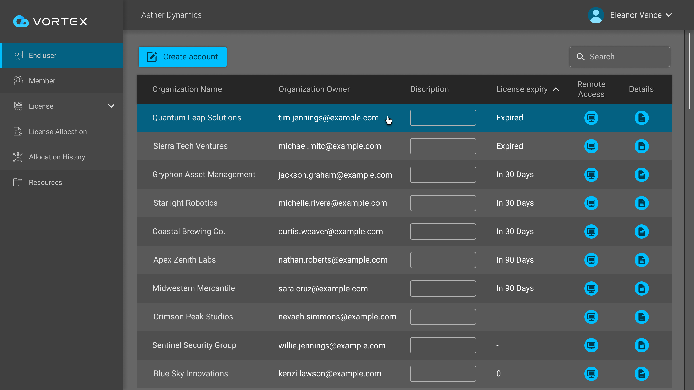Open Remote Access for Midwestern Mercantile
This screenshot has height=390, width=694.
click(x=591, y=288)
